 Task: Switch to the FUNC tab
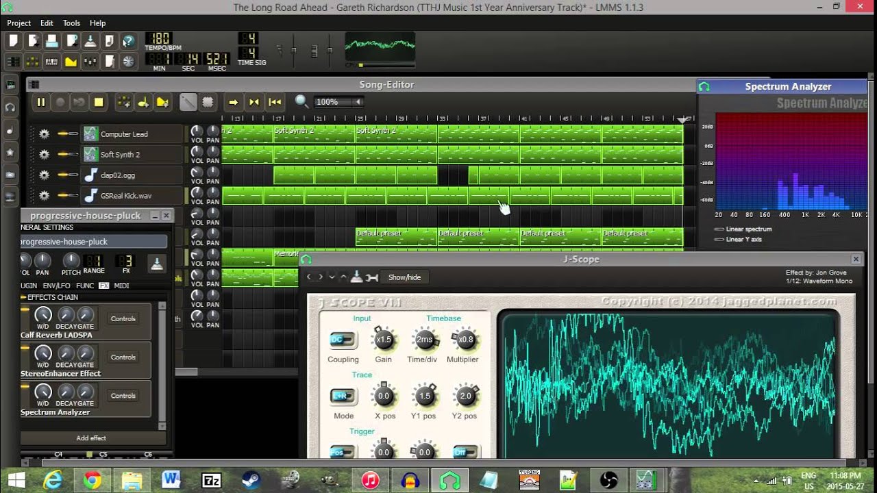pos(85,286)
